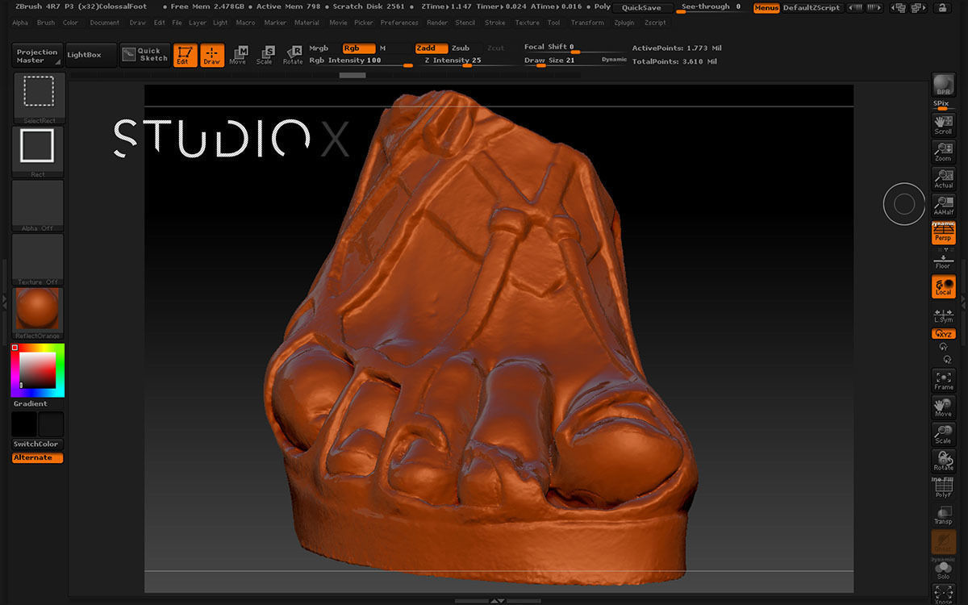Viewport: 968px width, 605px height.
Task: Toggle Persp perspective mode
Action: coord(943,233)
